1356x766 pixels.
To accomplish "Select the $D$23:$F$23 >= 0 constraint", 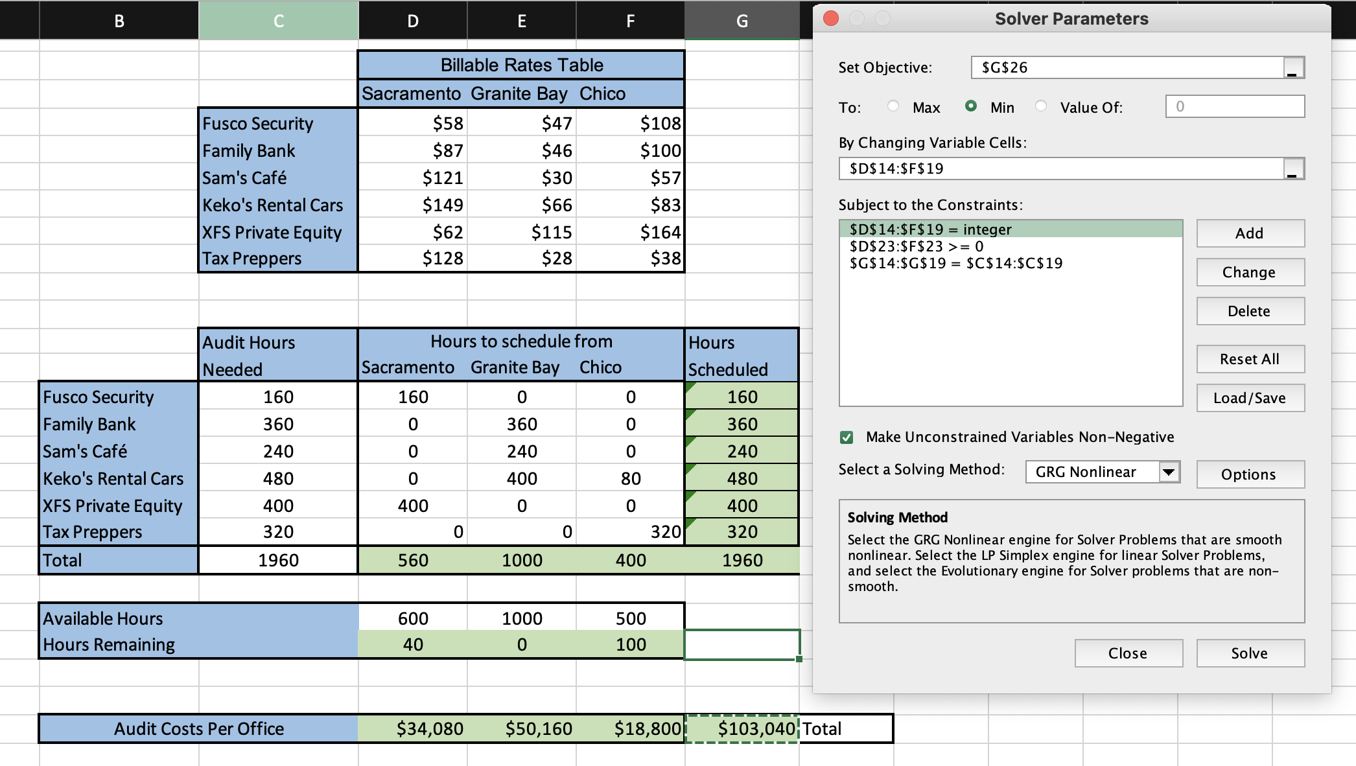I will pos(1011,246).
